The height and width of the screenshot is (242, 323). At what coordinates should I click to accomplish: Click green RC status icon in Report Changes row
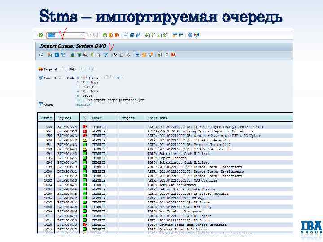(84, 158)
